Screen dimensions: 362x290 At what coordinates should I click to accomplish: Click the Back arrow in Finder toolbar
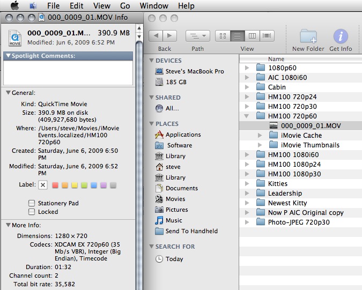(156, 36)
